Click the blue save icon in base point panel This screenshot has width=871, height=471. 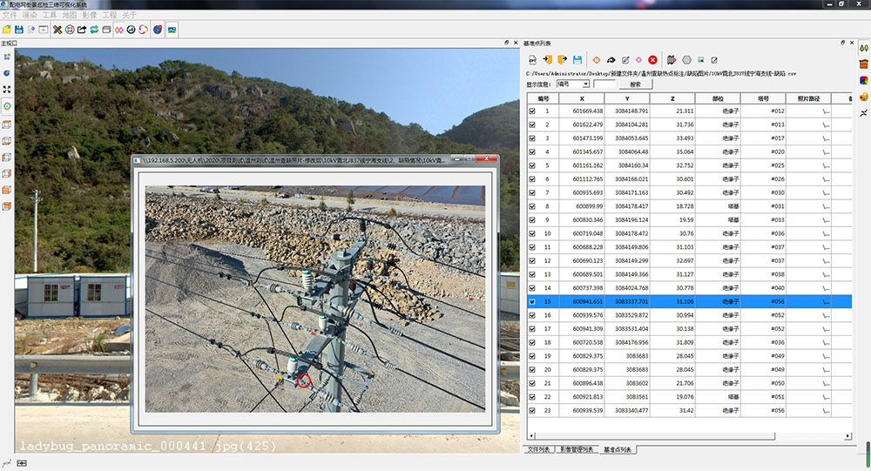[x=577, y=60]
